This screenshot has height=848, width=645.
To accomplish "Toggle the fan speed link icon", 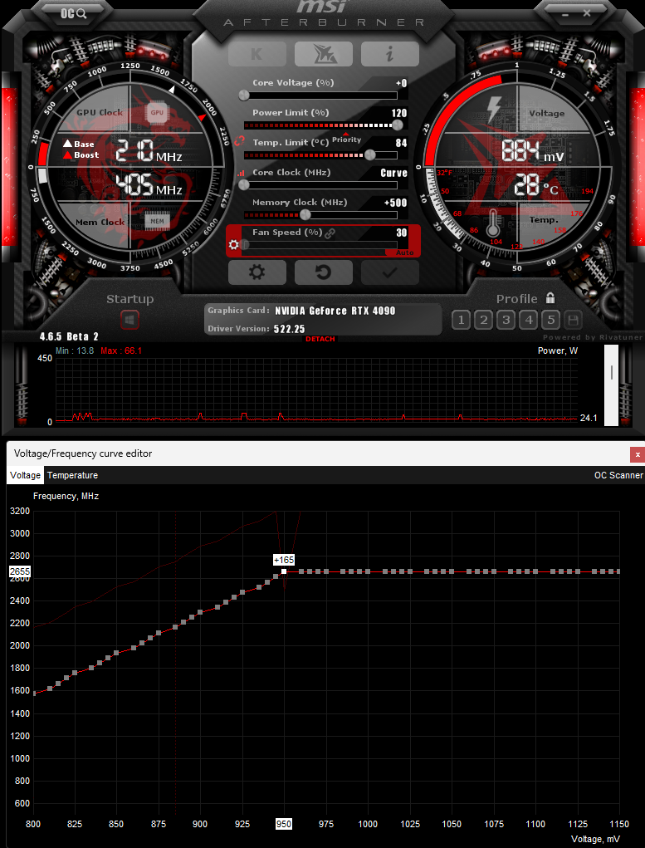I will 330,233.
